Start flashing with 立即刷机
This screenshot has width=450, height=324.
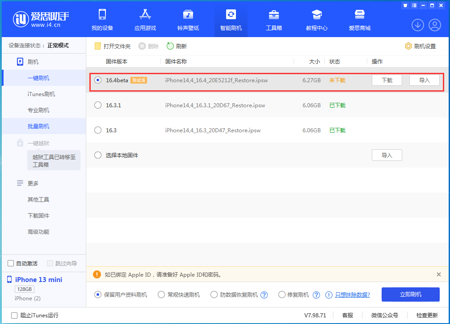tap(410, 295)
